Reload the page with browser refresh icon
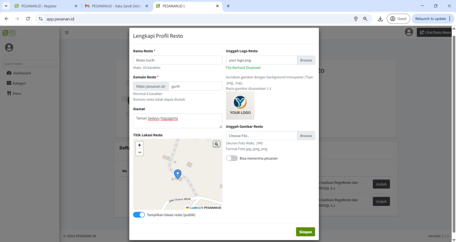The image size is (456, 242). (28, 19)
